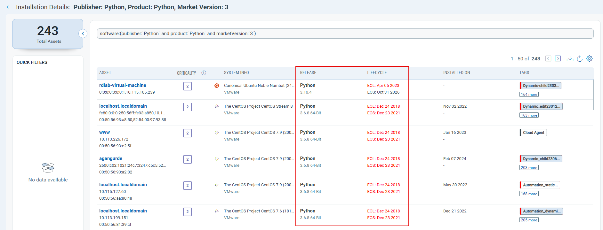Click criticality 2 badge for rdlab-virtual-machine
Image resolution: width=603 pixels, height=230 pixels.
coord(188,86)
